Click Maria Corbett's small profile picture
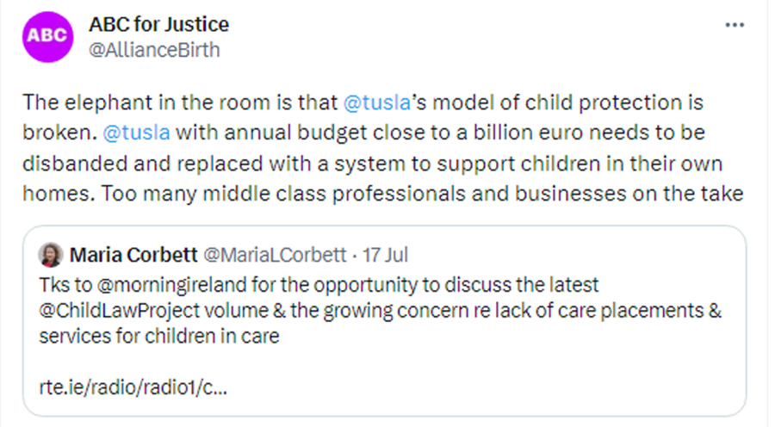 tap(51, 255)
